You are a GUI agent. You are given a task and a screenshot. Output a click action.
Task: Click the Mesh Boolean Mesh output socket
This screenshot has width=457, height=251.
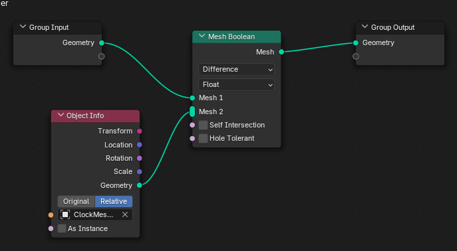[281, 52]
